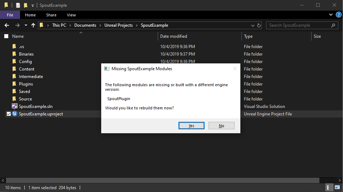343x192 pixels.
Task: Click No in the missing modules dialog
Action: (221, 125)
